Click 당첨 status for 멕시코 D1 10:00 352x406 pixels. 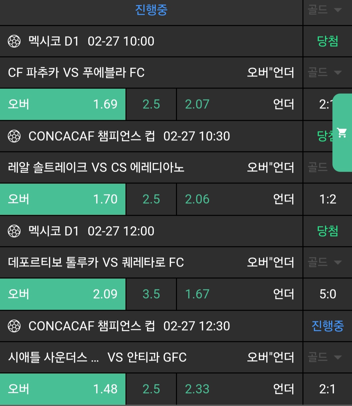point(327,41)
